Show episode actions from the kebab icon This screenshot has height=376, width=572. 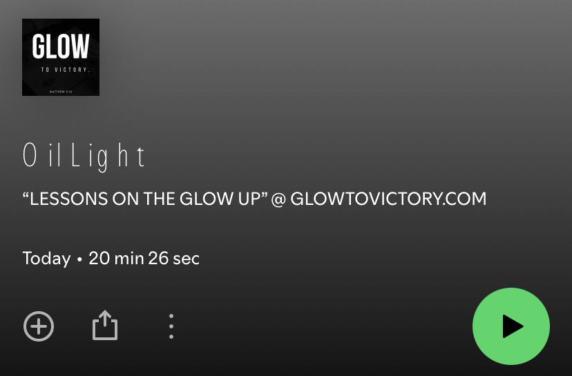click(171, 326)
